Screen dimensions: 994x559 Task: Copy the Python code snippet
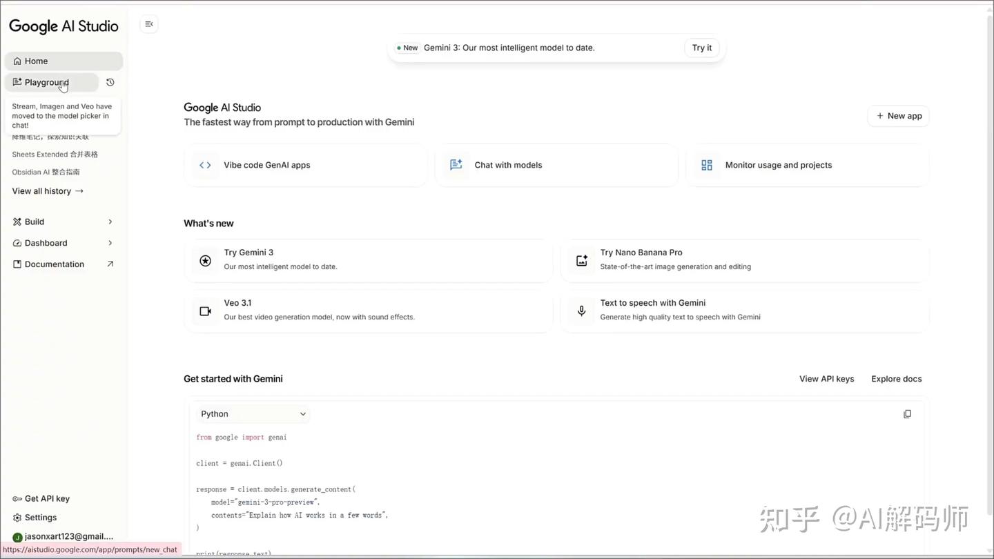907,413
